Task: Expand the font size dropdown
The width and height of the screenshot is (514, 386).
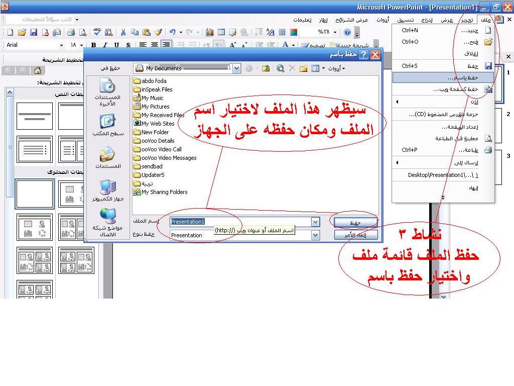Action: pyautogui.click(x=81, y=45)
